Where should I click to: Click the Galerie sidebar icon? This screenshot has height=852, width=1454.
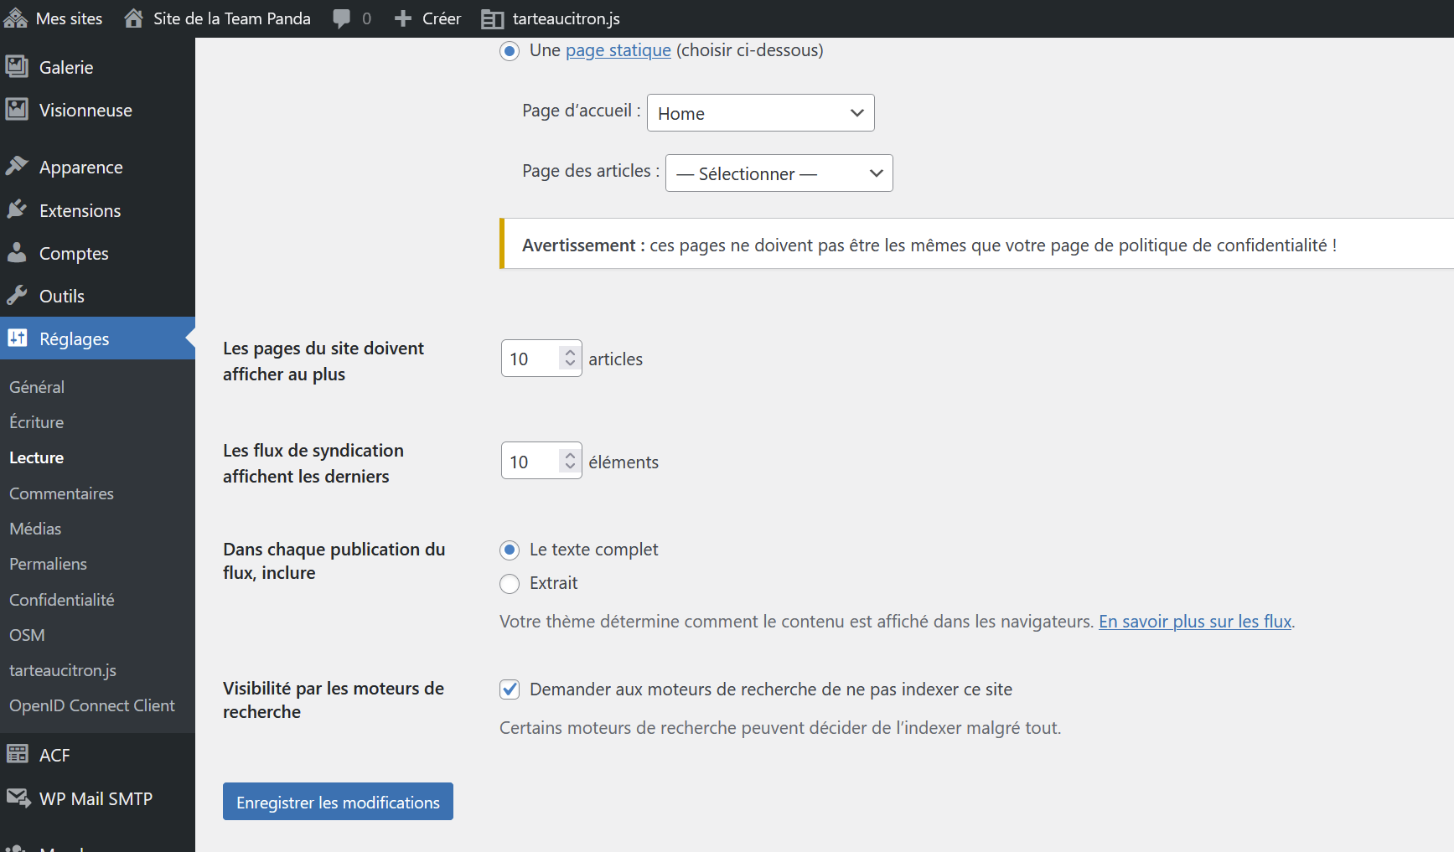pyautogui.click(x=17, y=67)
